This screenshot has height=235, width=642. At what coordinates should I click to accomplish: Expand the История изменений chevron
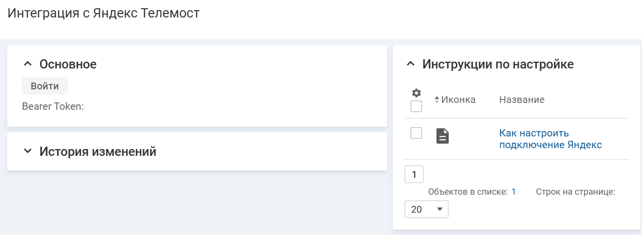click(28, 151)
